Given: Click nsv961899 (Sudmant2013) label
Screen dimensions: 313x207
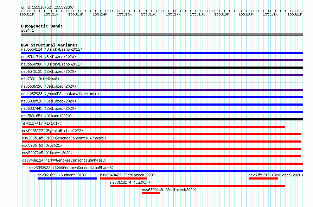Looking at the screenshot, I should [62, 175].
